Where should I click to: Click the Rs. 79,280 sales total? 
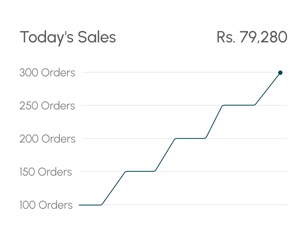tap(252, 37)
